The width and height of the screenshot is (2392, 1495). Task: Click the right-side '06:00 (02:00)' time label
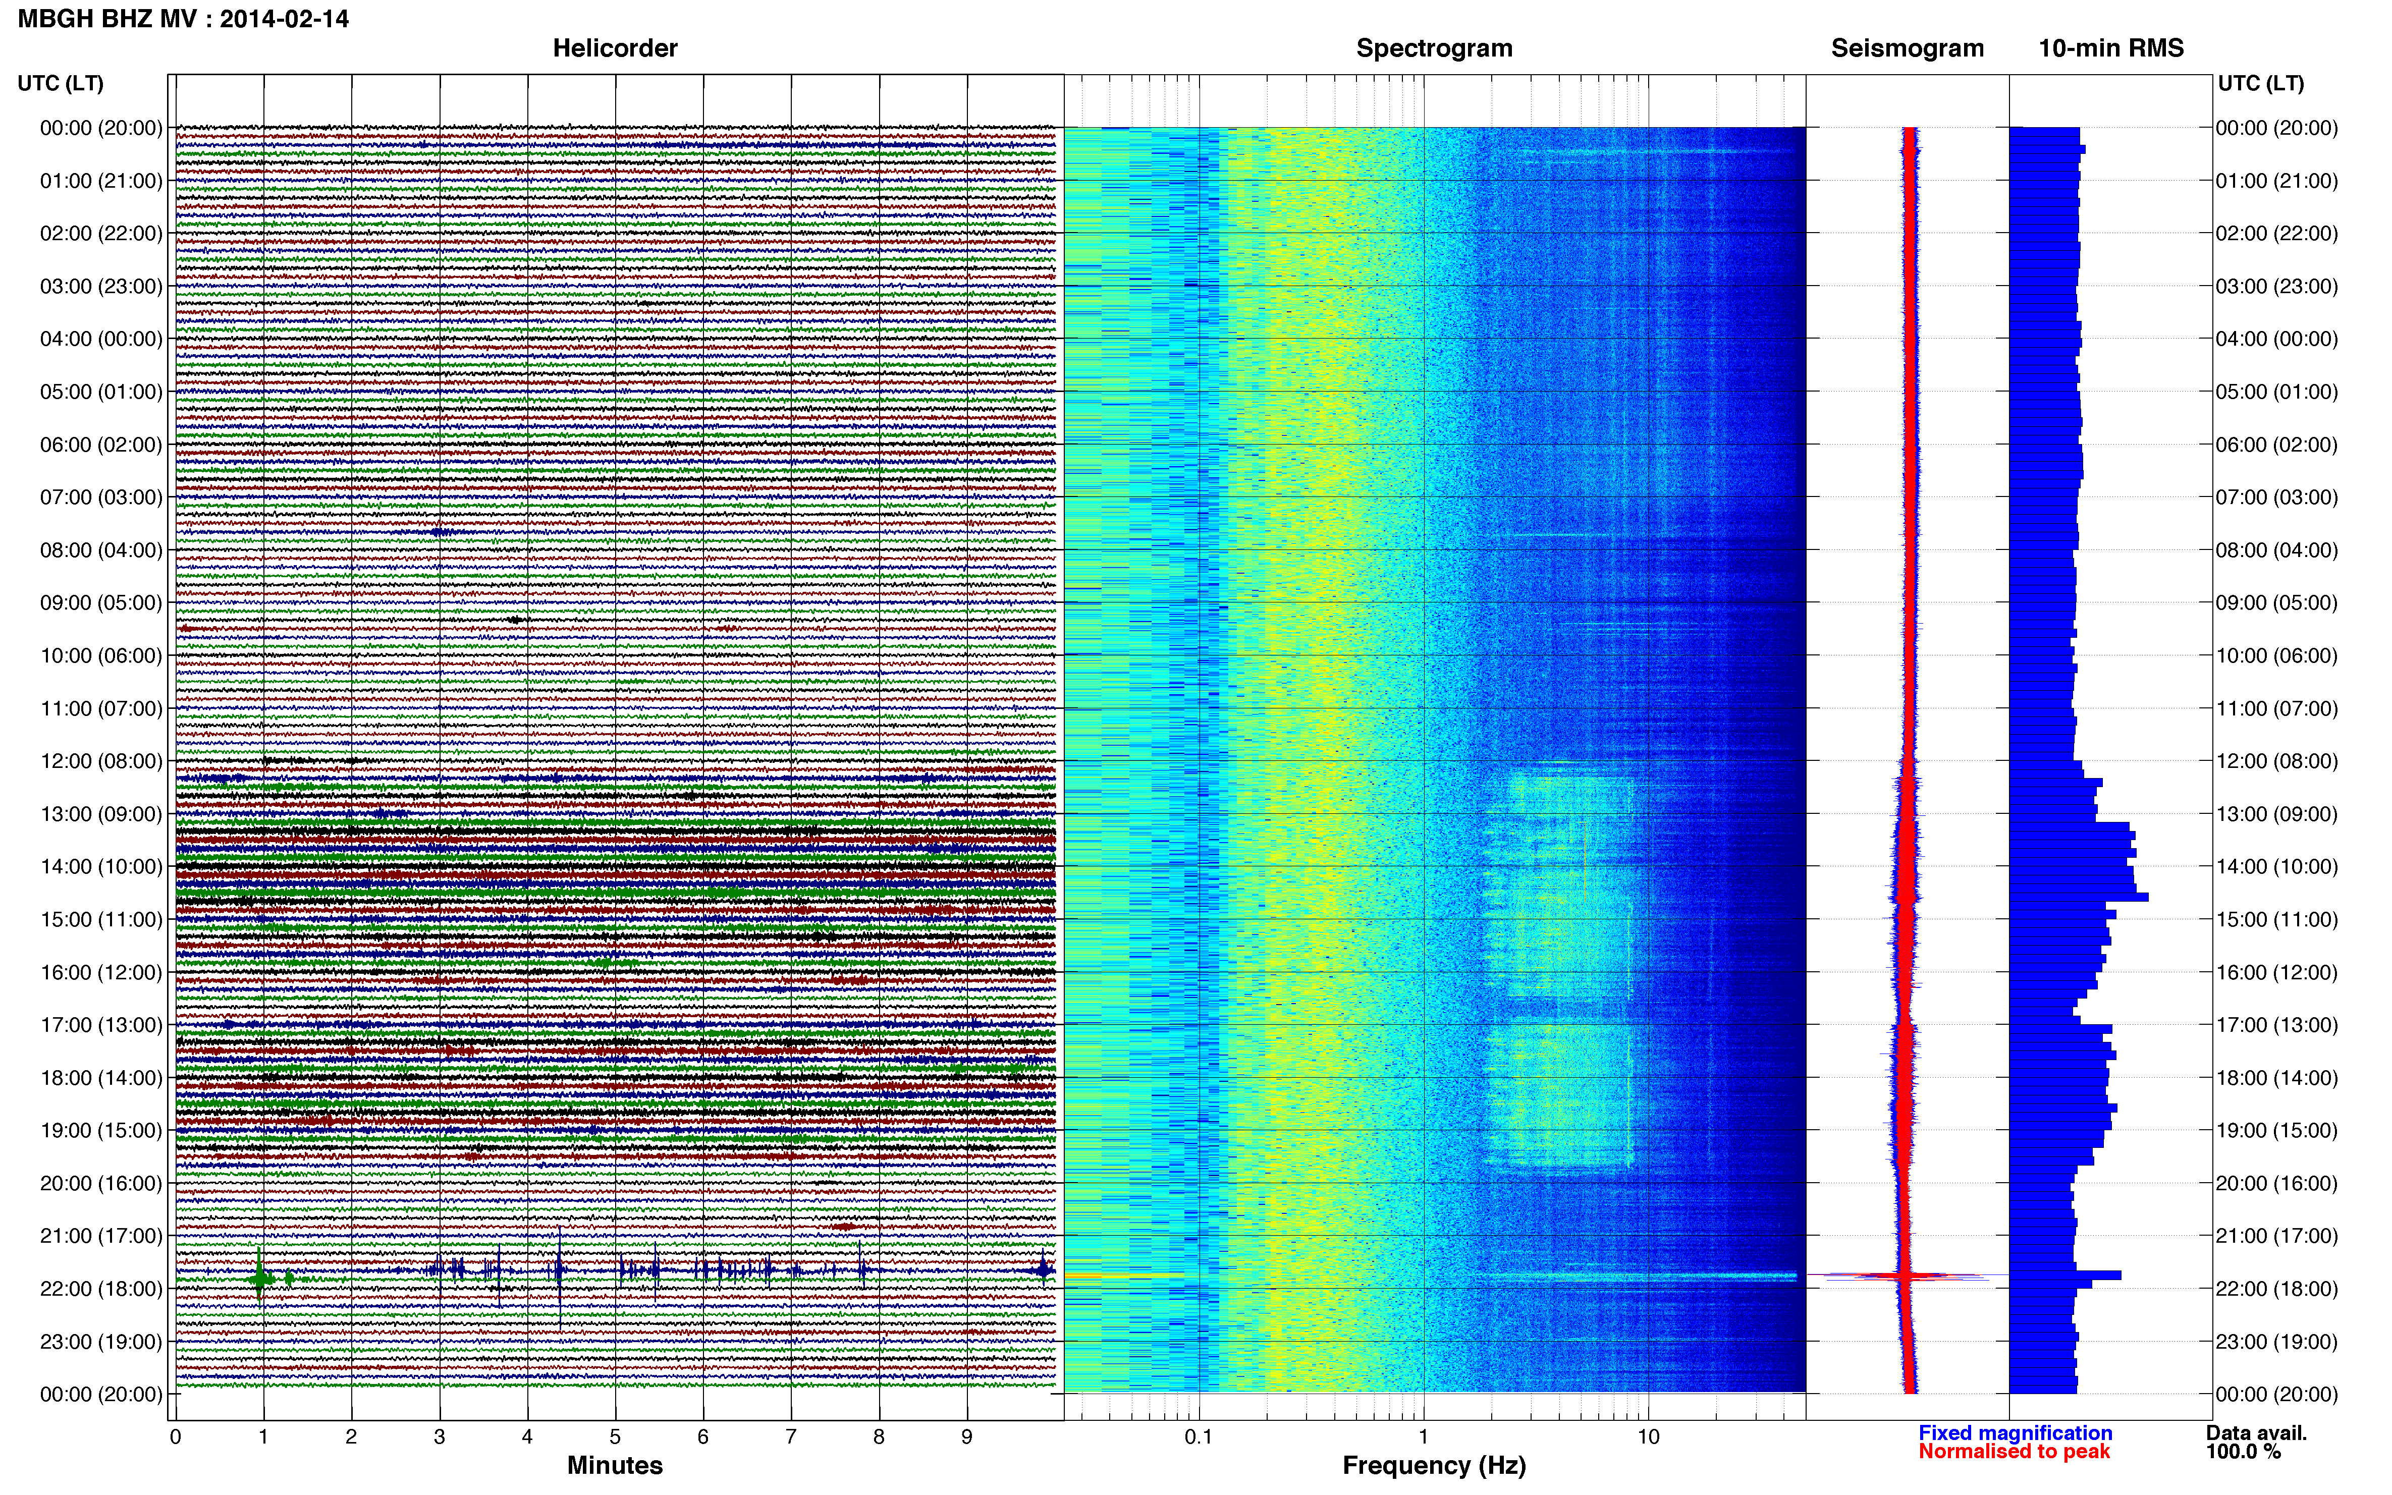tap(2276, 445)
